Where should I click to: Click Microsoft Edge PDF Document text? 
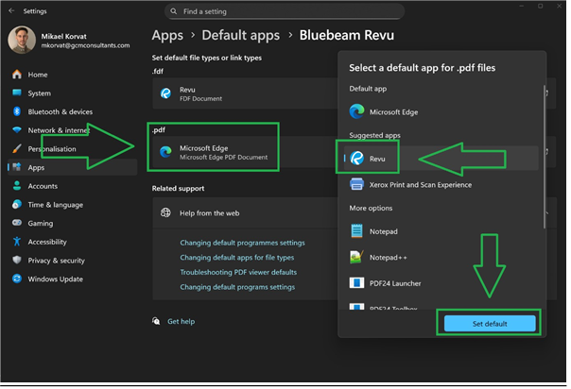pos(224,158)
